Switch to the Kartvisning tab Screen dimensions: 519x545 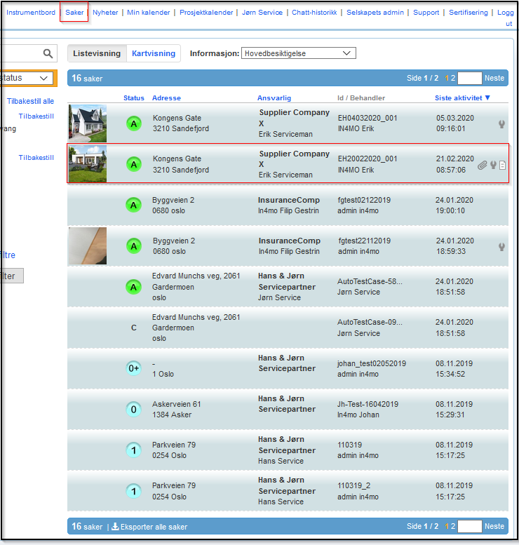click(154, 53)
